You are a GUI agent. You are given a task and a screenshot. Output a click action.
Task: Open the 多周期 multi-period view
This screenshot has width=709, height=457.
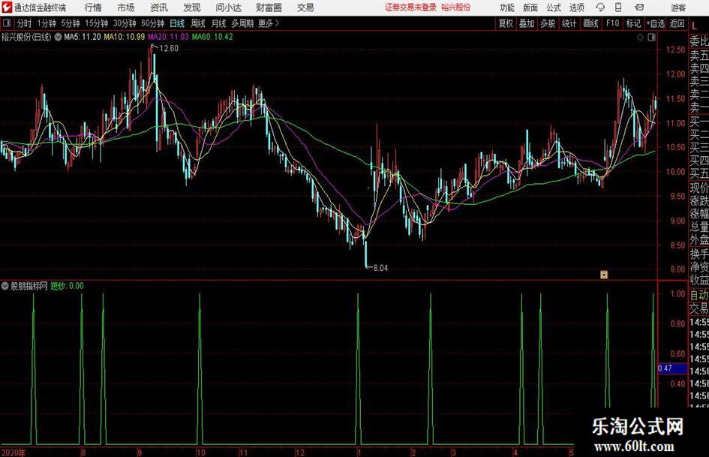242,23
